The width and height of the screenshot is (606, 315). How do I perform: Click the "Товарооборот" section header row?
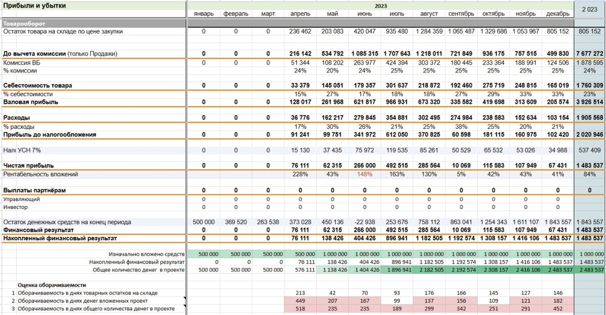tap(287, 23)
